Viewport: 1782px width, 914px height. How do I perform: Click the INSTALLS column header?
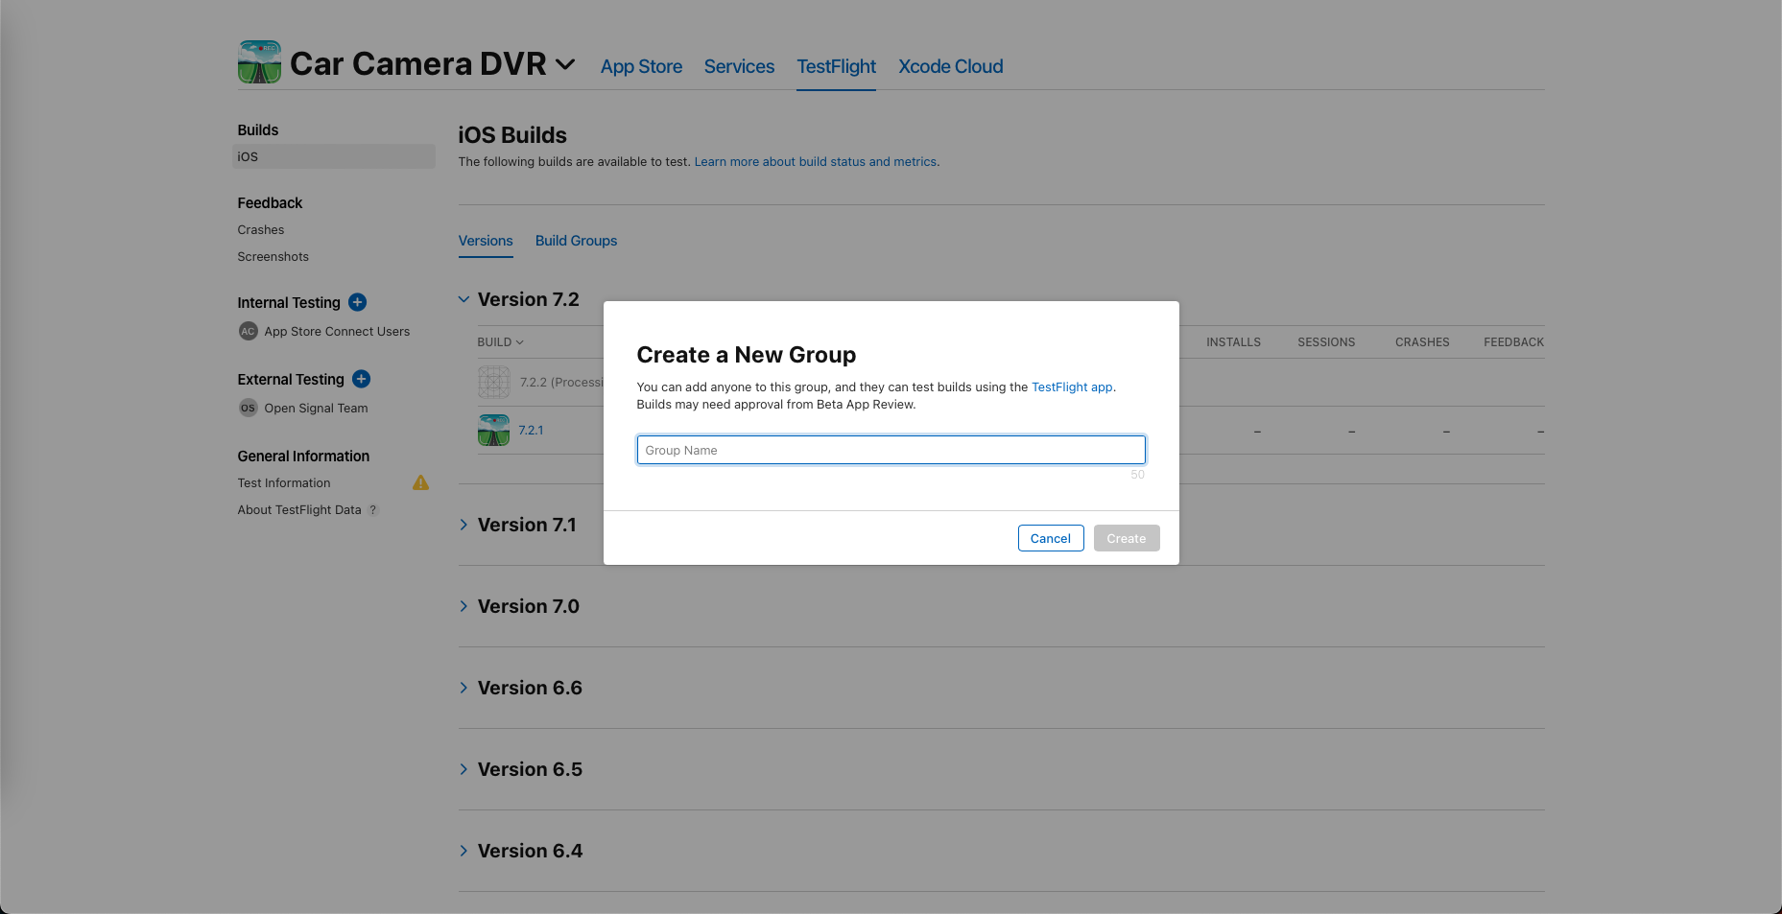[x=1233, y=342]
